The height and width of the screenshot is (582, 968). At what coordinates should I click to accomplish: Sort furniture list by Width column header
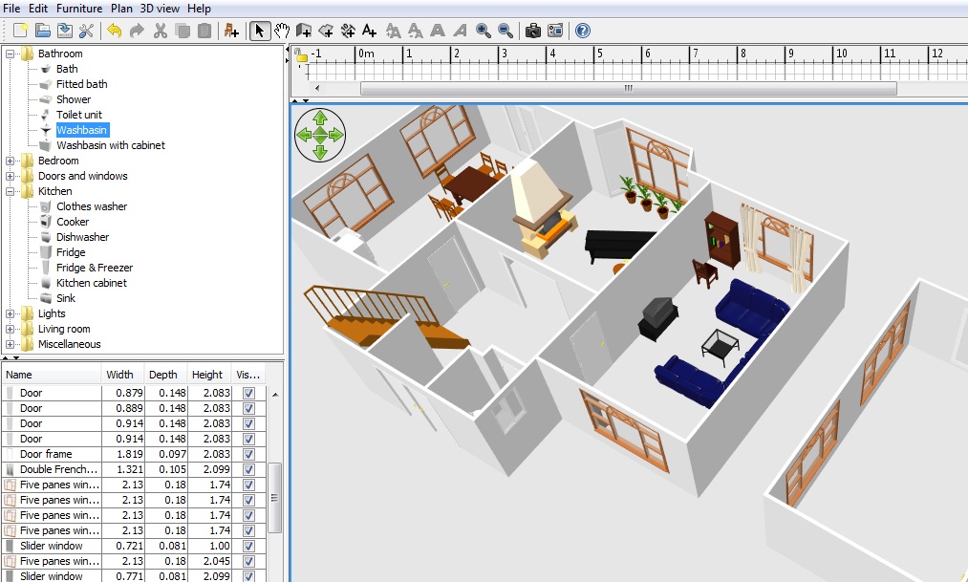point(120,375)
